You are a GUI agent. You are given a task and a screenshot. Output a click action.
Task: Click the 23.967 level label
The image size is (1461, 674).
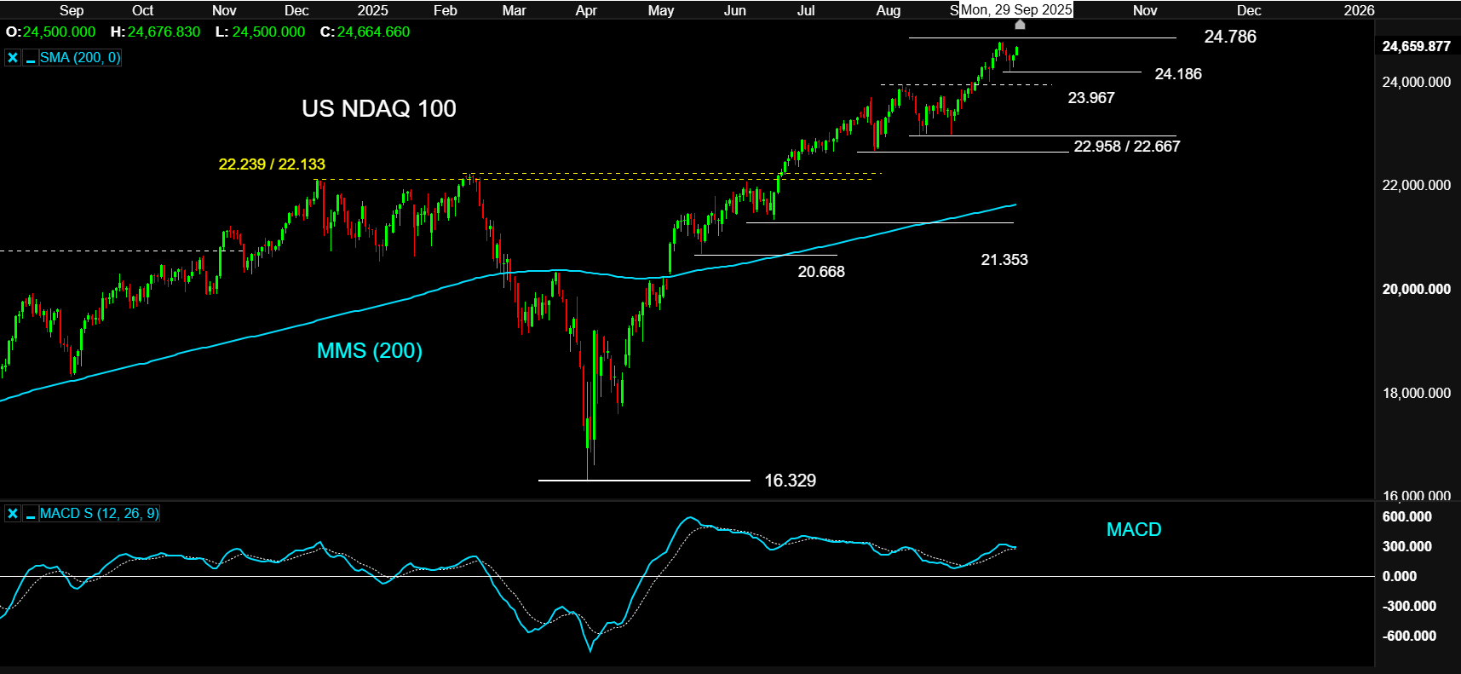tap(1091, 98)
